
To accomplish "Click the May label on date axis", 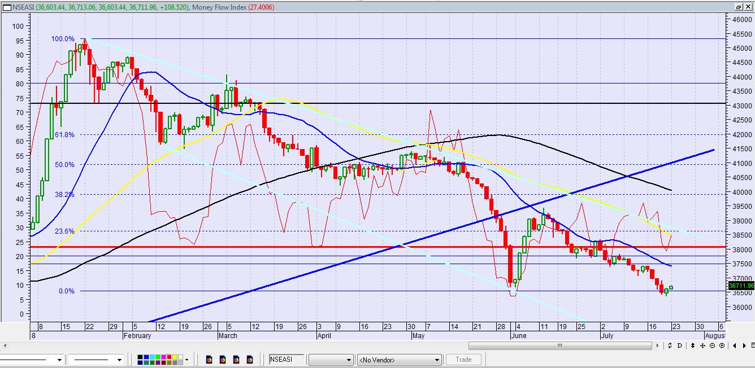I will click(x=418, y=336).
